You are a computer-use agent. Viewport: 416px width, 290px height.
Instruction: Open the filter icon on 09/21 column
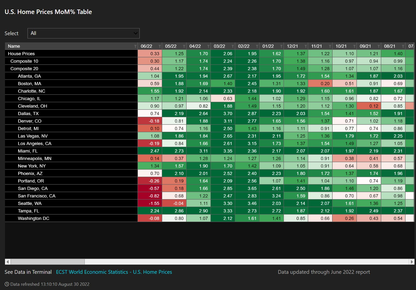click(x=379, y=46)
